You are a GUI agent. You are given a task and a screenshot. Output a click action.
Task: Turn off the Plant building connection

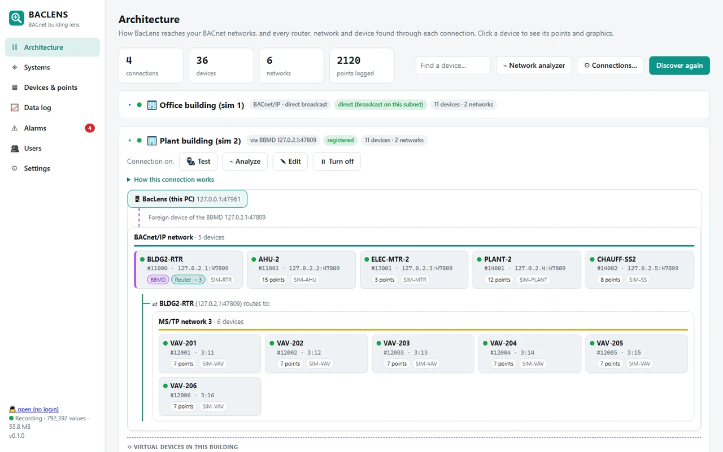(337, 162)
